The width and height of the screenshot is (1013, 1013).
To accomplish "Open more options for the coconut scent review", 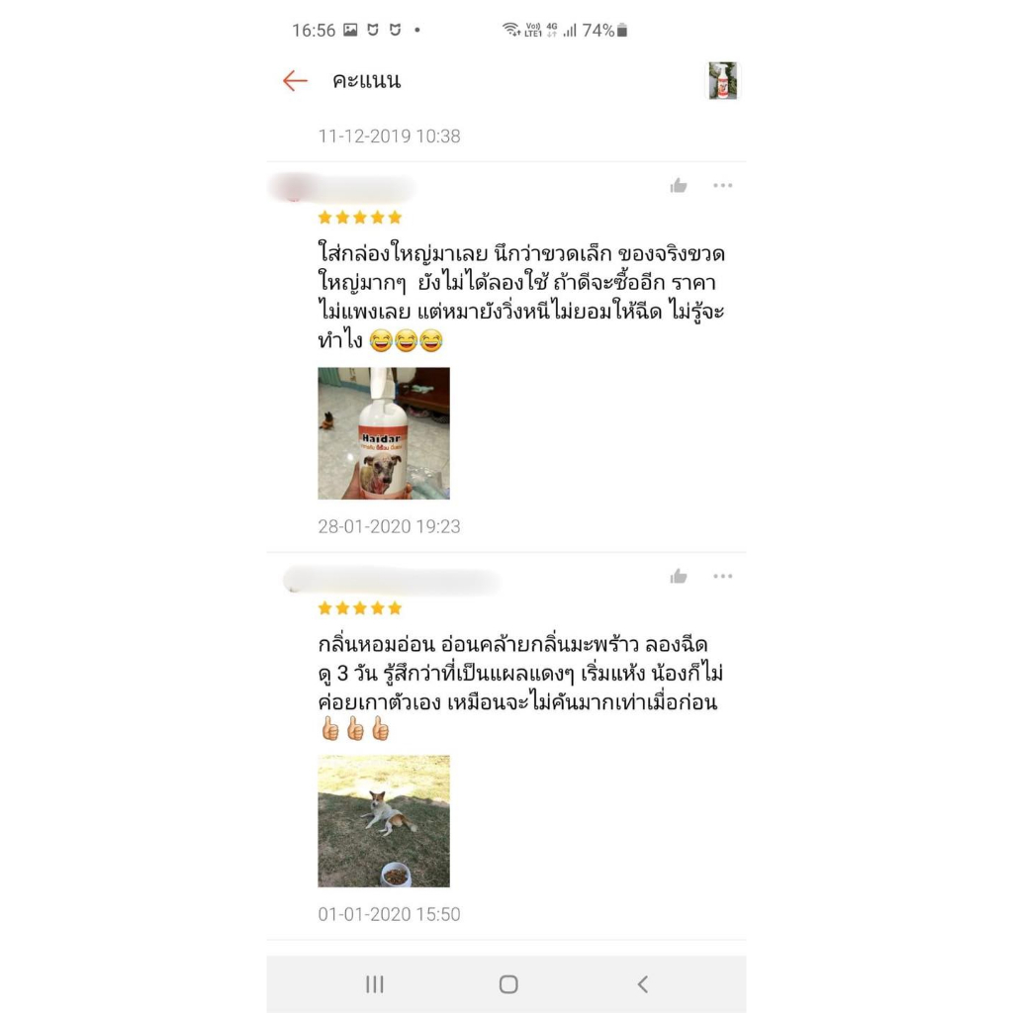I will (x=723, y=576).
